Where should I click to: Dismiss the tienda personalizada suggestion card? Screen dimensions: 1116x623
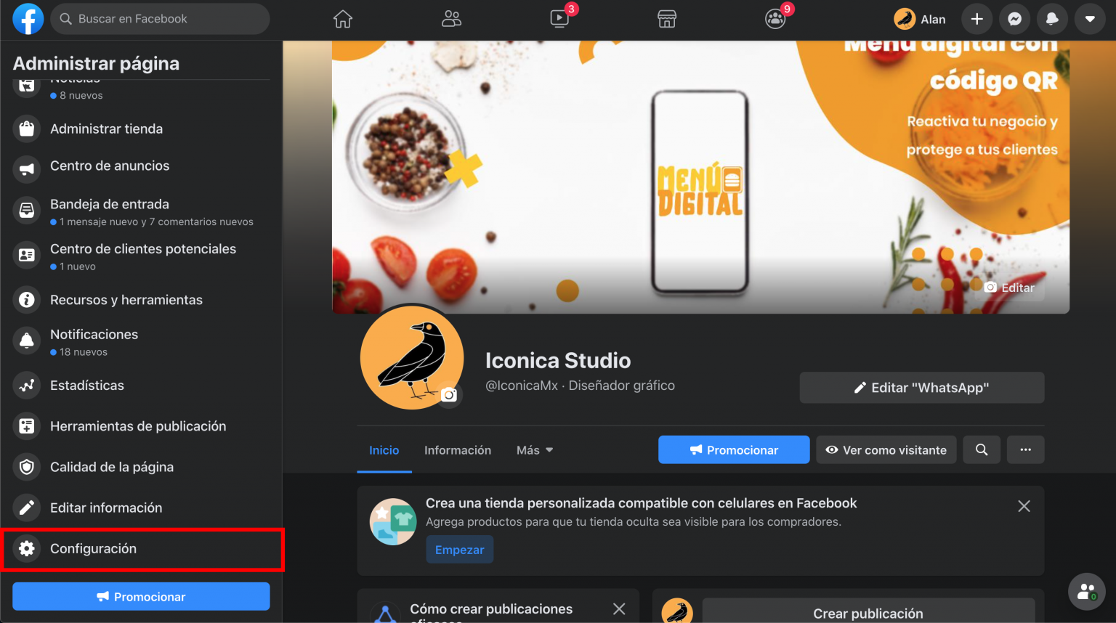pyautogui.click(x=1024, y=506)
